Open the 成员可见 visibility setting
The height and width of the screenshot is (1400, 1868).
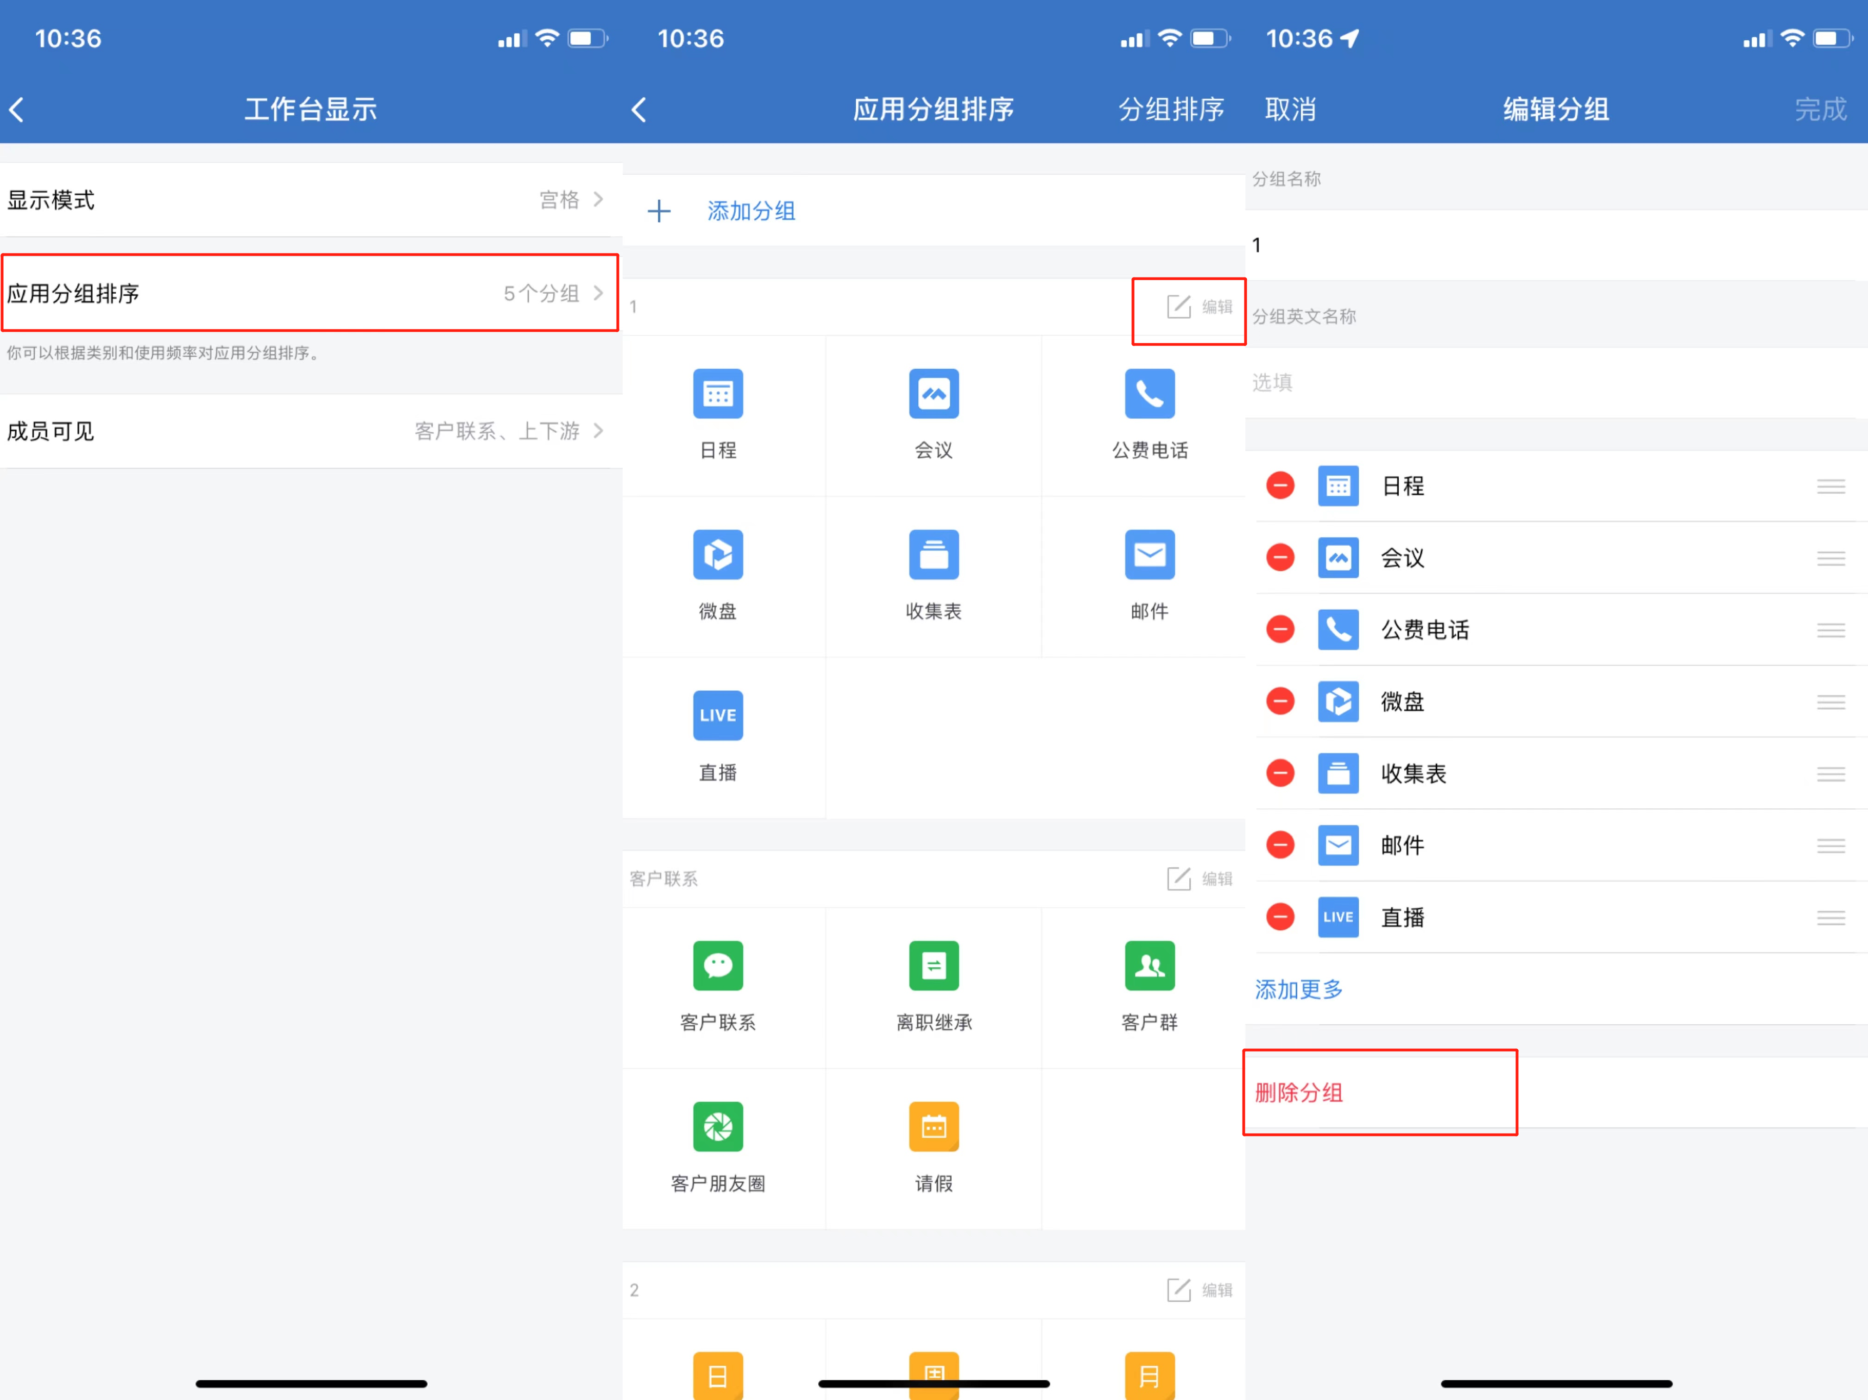click(x=311, y=431)
